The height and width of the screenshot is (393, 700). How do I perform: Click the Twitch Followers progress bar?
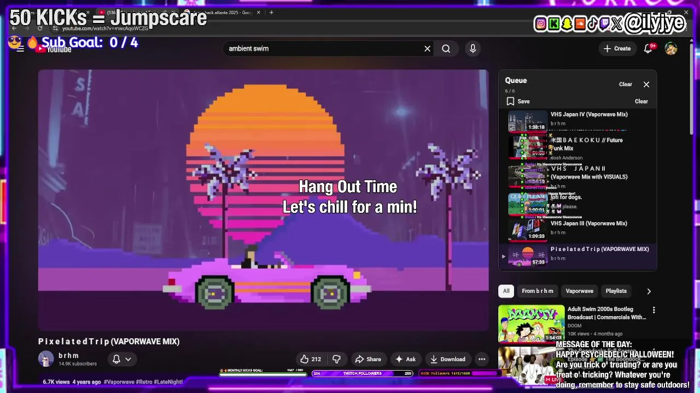(x=362, y=373)
